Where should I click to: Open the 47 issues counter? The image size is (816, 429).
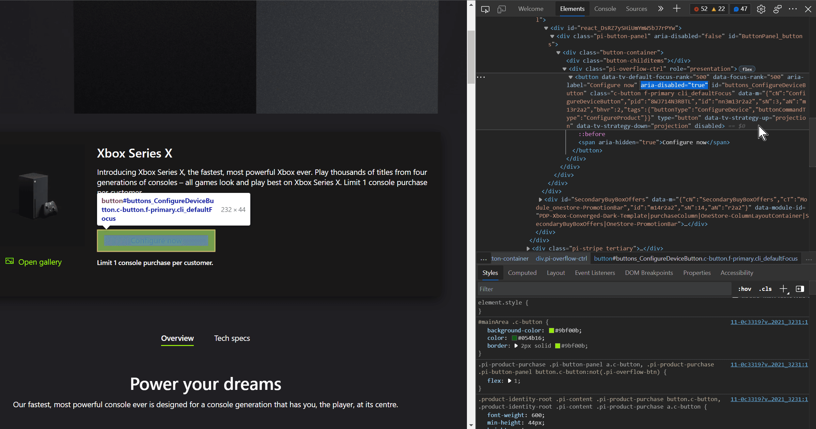point(740,9)
